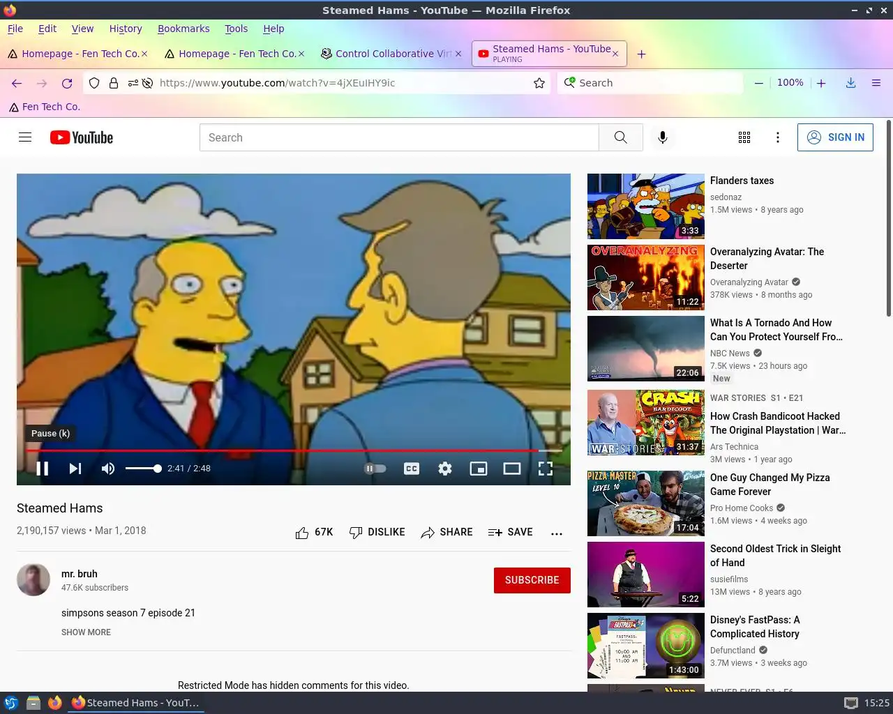Enable miniplayer mode

479,469
